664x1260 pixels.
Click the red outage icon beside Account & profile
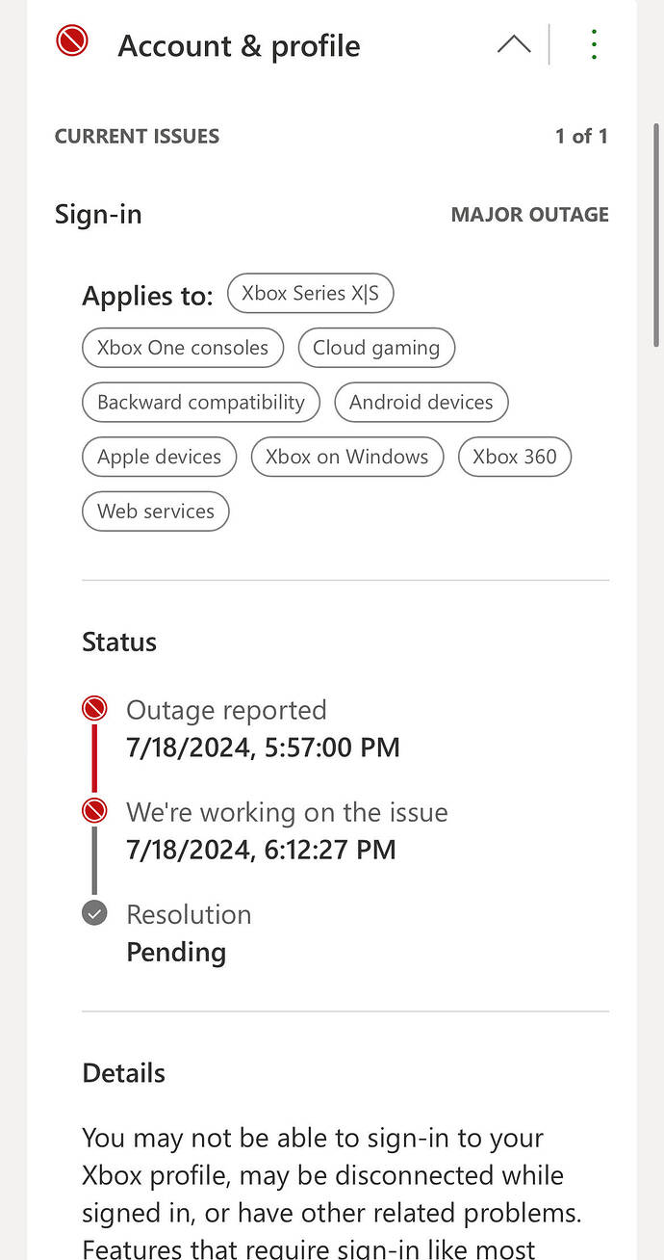click(72, 40)
